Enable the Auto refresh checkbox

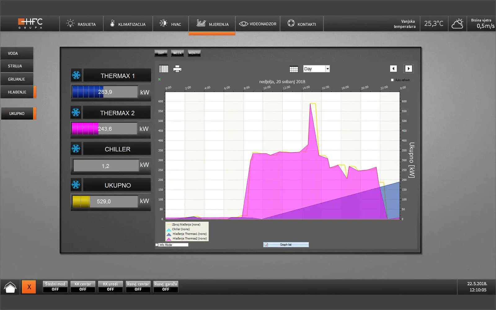[x=392, y=80]
